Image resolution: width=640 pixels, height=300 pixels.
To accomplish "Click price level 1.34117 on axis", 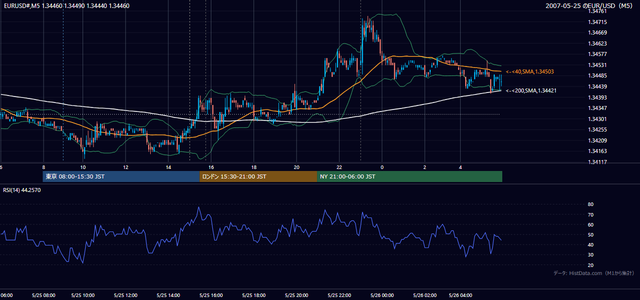I will pyautogui.click(x=597, y=162).
